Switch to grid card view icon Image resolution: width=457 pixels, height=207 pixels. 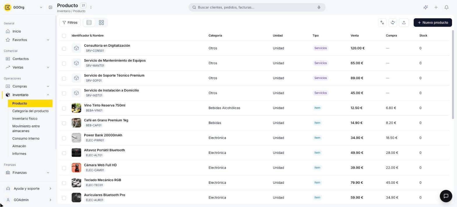click(x=101, y=22)
